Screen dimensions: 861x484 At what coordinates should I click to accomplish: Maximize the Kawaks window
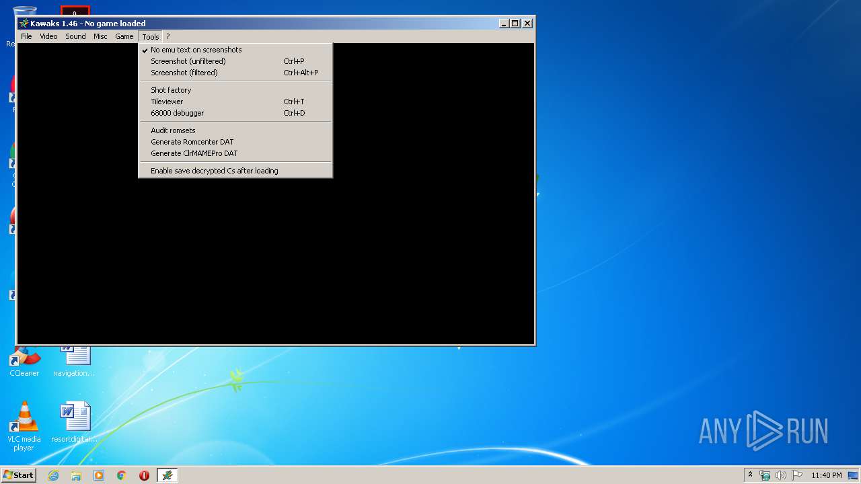(x=515, y=24)
